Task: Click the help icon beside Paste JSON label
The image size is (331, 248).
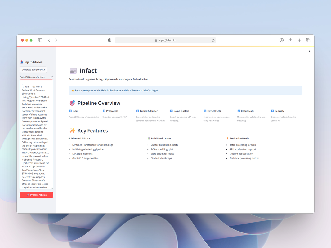Action: (x=52, y=77)
